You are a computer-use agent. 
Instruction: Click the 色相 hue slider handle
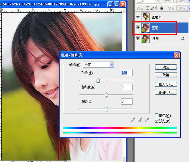coord(98,81)
